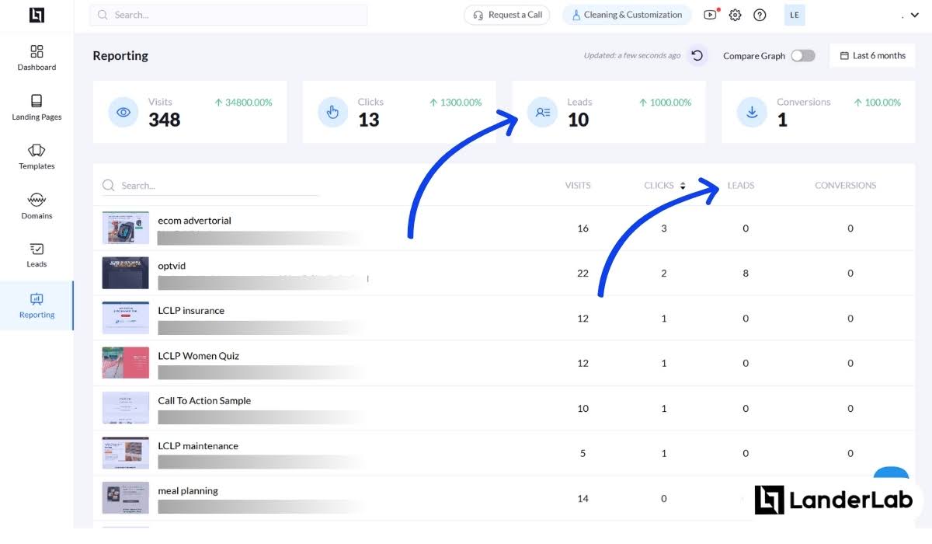
Task: Open Leads in the sidebar
Action: tap(37, 255)
